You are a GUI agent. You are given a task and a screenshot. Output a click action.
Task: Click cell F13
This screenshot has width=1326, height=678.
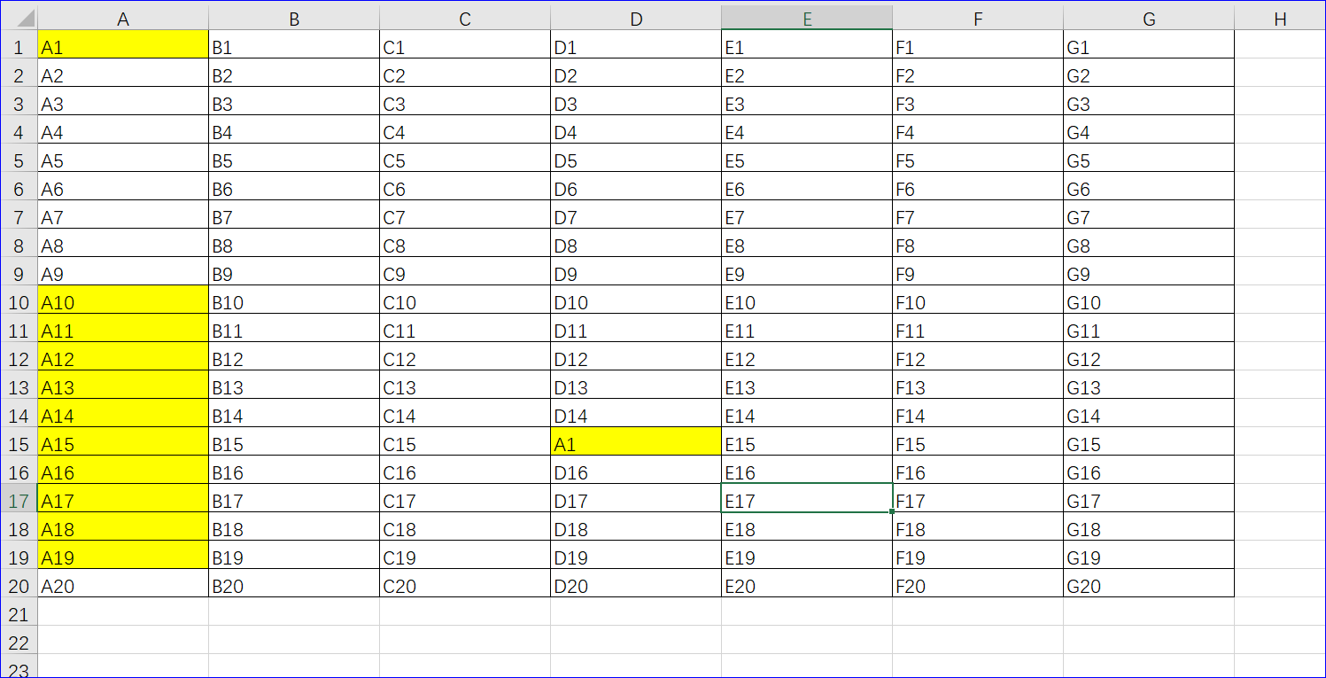tap(978, 385)
